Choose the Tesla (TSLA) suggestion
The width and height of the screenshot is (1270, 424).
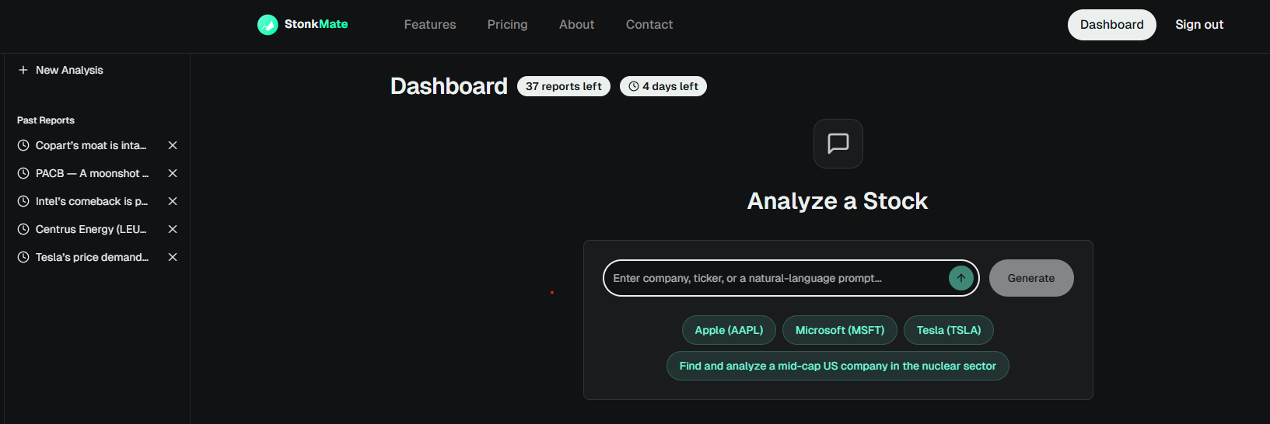click(949, 330)
